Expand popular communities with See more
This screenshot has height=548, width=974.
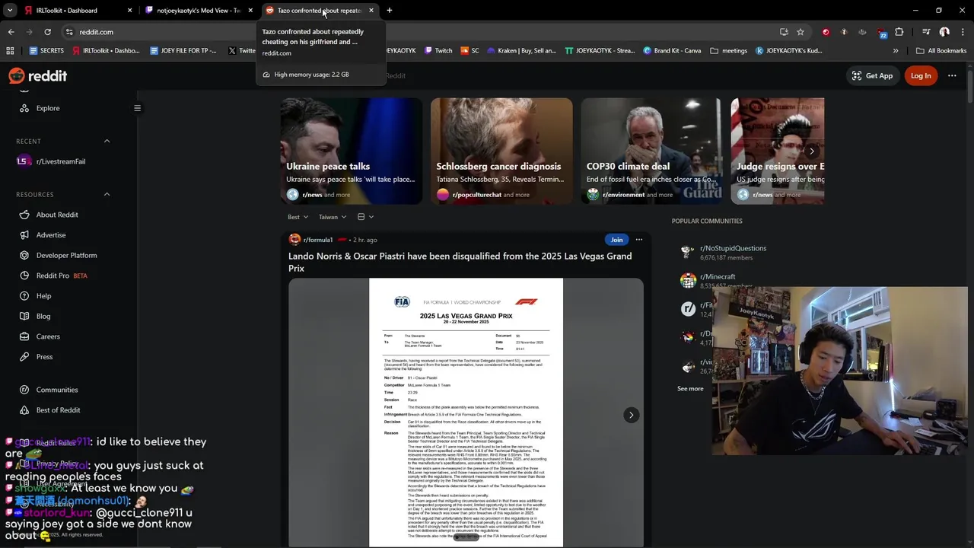(x=690, y=389)
